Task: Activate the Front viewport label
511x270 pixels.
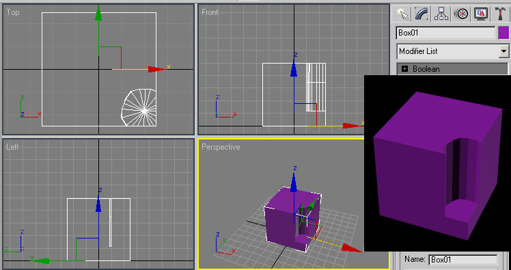Action: [x=210, y=12]
